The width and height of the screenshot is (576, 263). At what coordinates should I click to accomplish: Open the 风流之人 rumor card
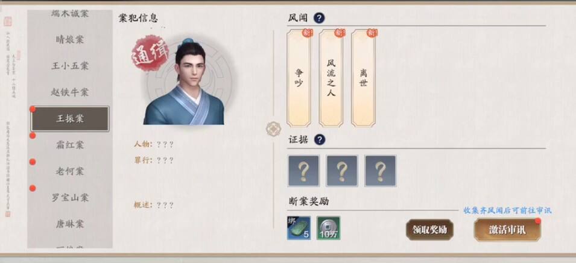click(x=331, y=78)
